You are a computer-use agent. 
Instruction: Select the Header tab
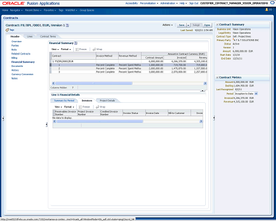(x=15, y=37)
